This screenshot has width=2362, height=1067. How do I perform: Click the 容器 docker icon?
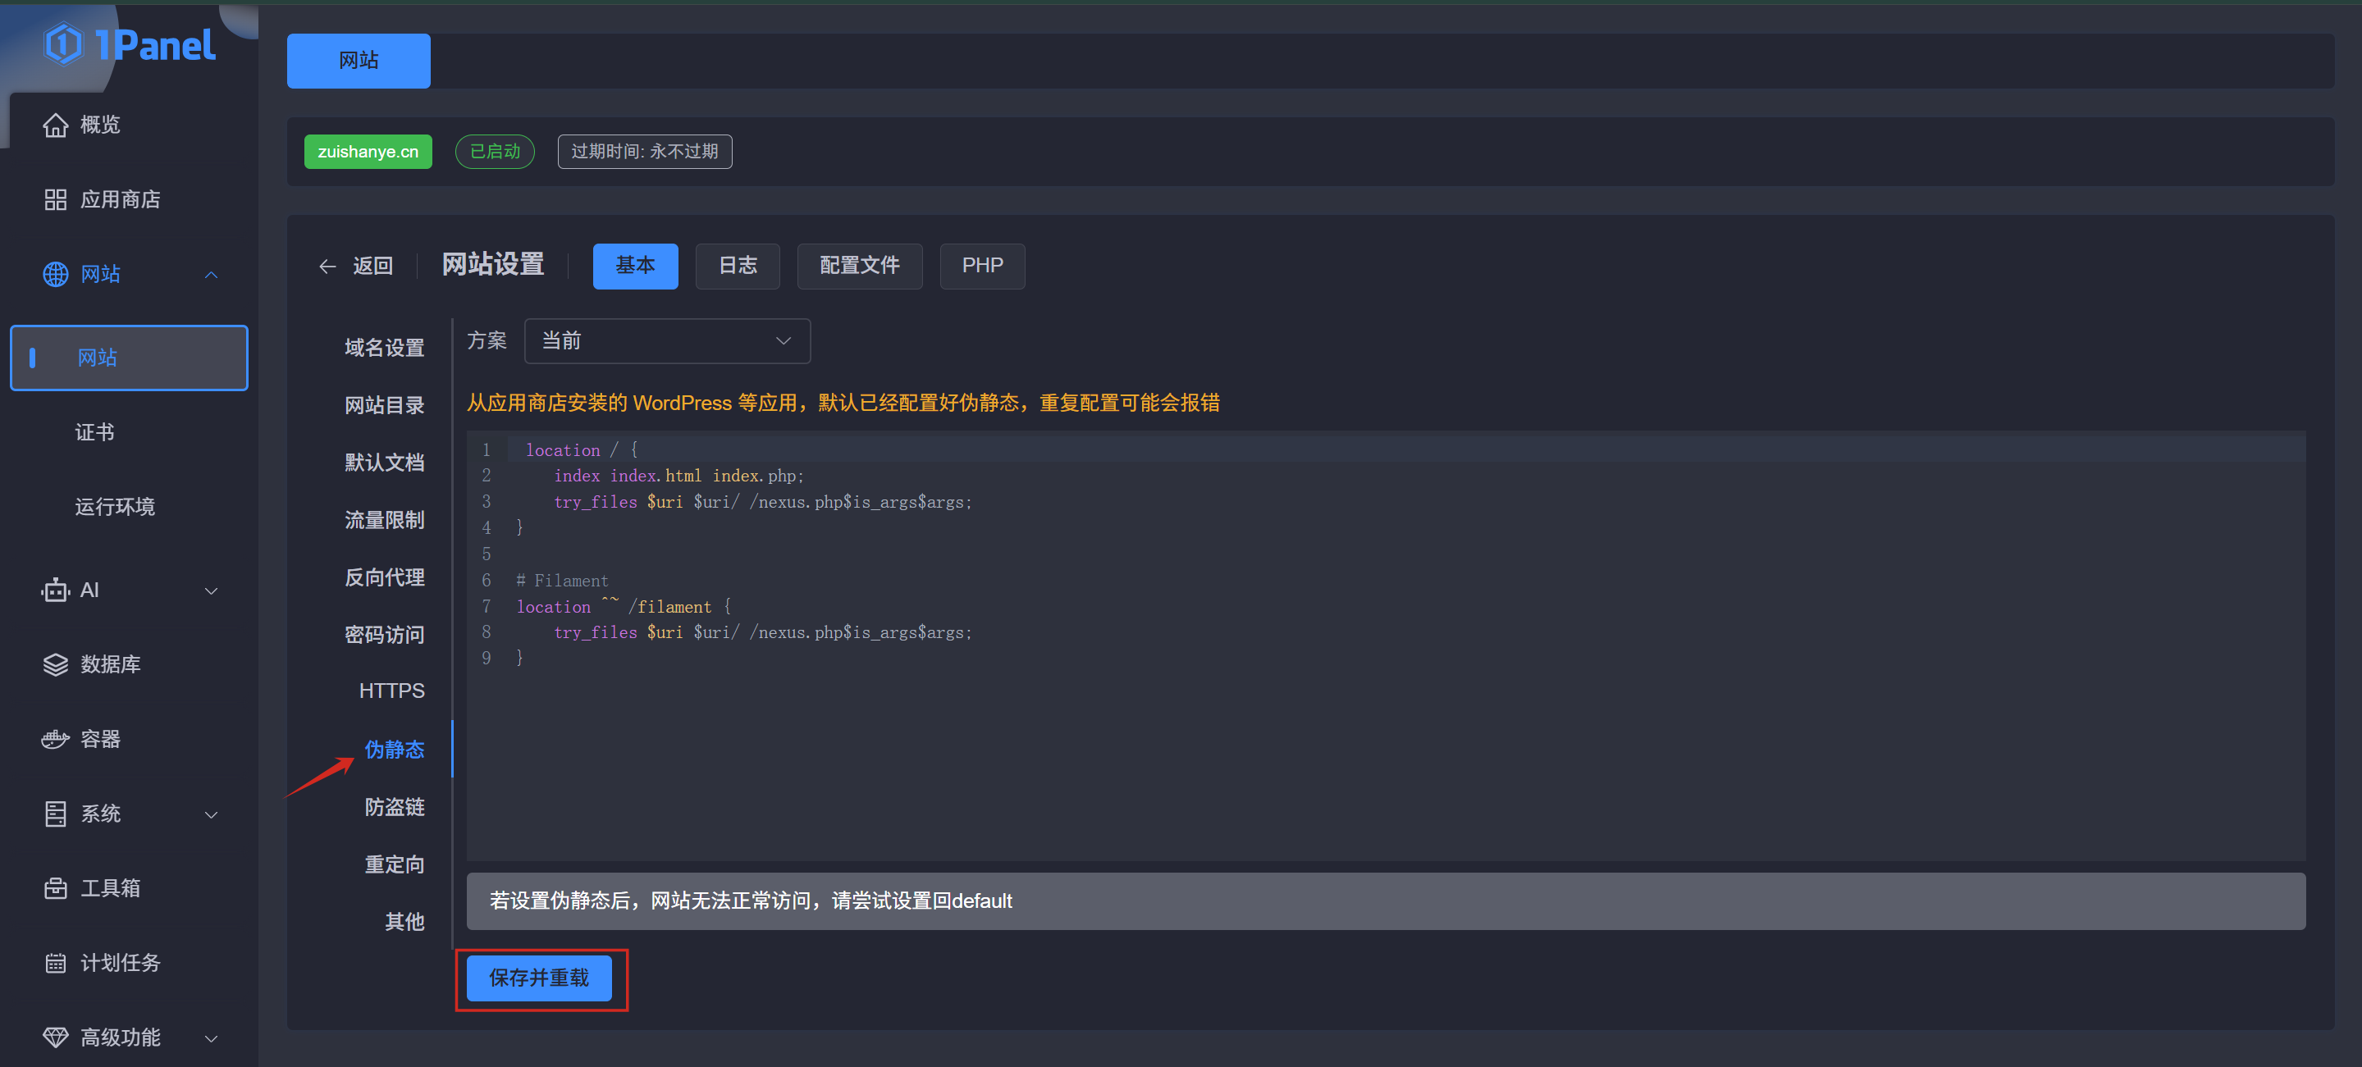pos(55,739)
